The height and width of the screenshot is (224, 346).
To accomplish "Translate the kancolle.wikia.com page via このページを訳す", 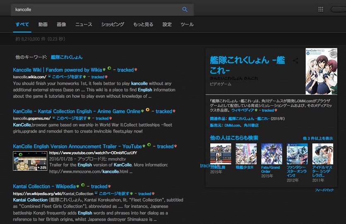I will [x=67, y=77].
